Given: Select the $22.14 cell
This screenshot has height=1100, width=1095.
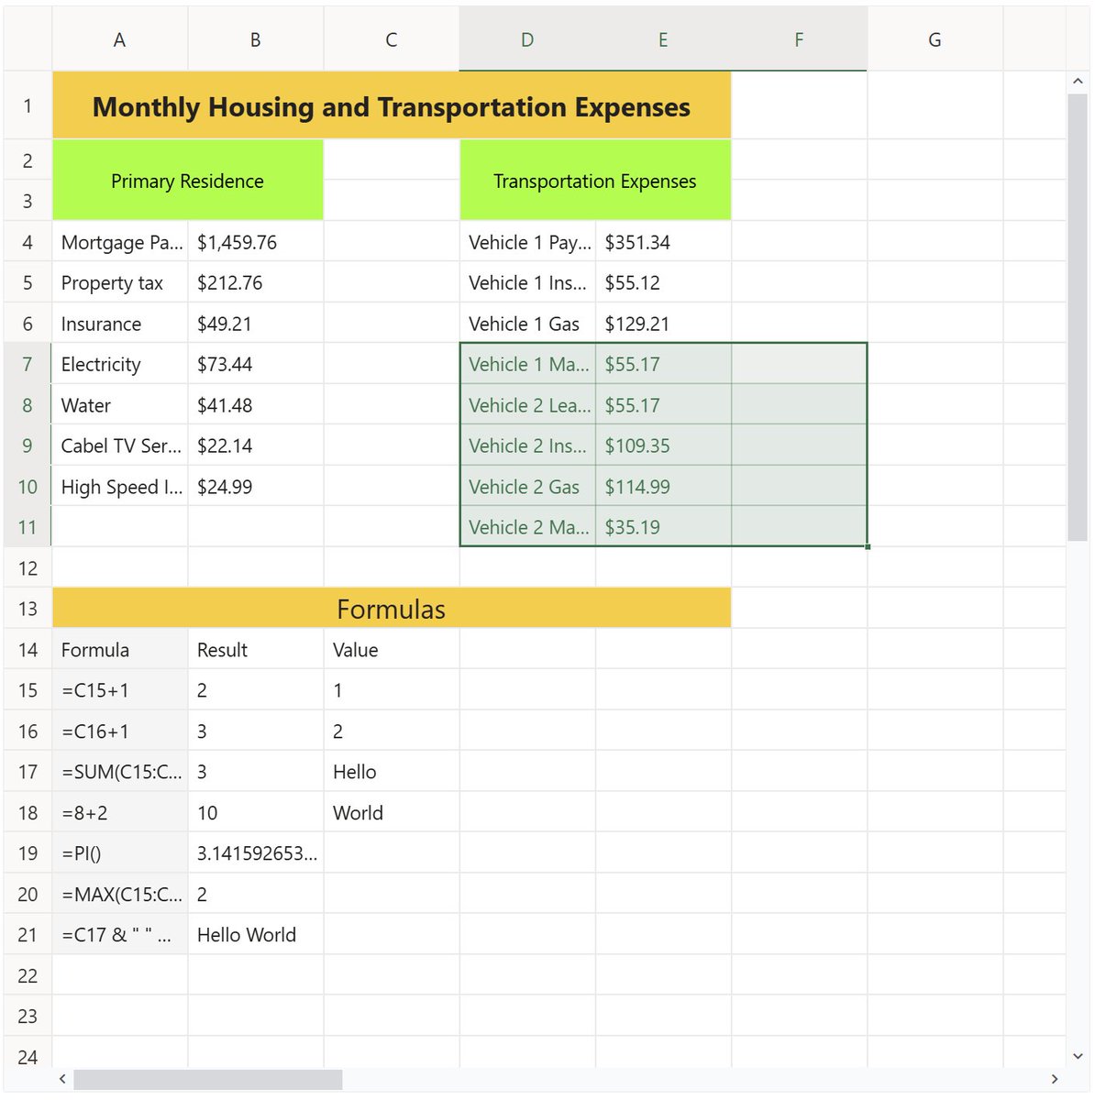Looking at the screenshot, I should tap(256, 445).
